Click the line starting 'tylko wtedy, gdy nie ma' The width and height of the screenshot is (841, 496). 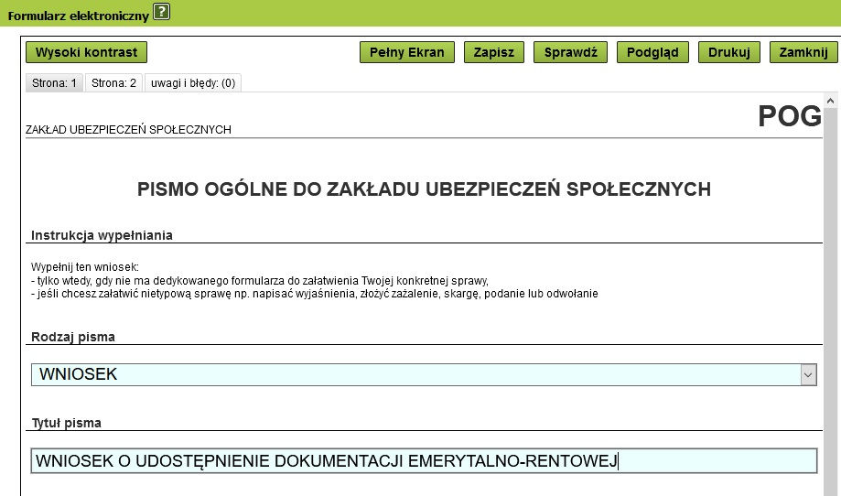260,280
